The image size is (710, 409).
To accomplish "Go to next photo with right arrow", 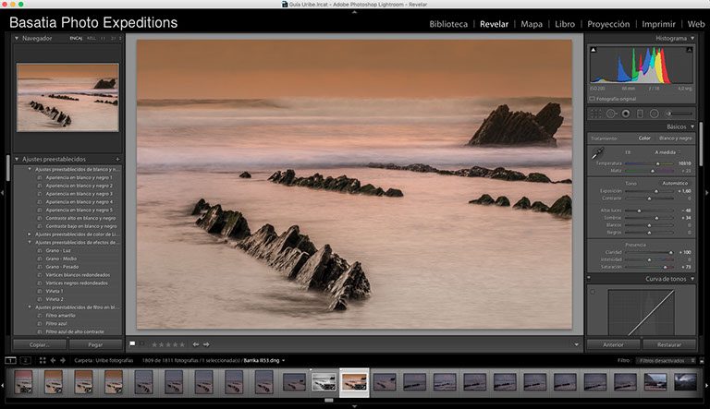I will [x=206, y=344].
